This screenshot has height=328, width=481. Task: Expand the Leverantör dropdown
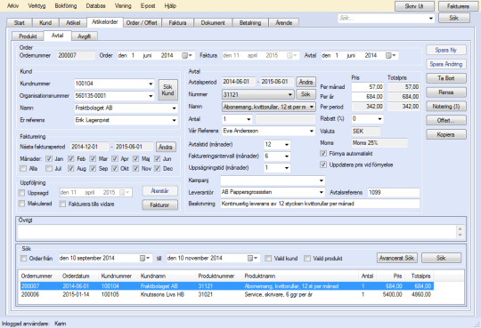coord(322,192)
